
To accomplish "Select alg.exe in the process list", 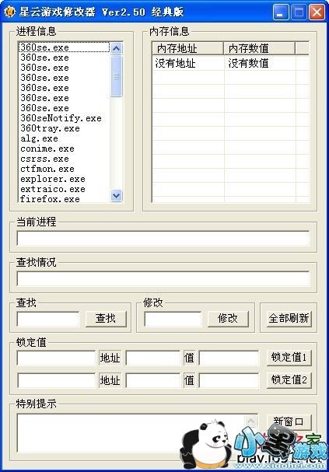I will [39, 138].
